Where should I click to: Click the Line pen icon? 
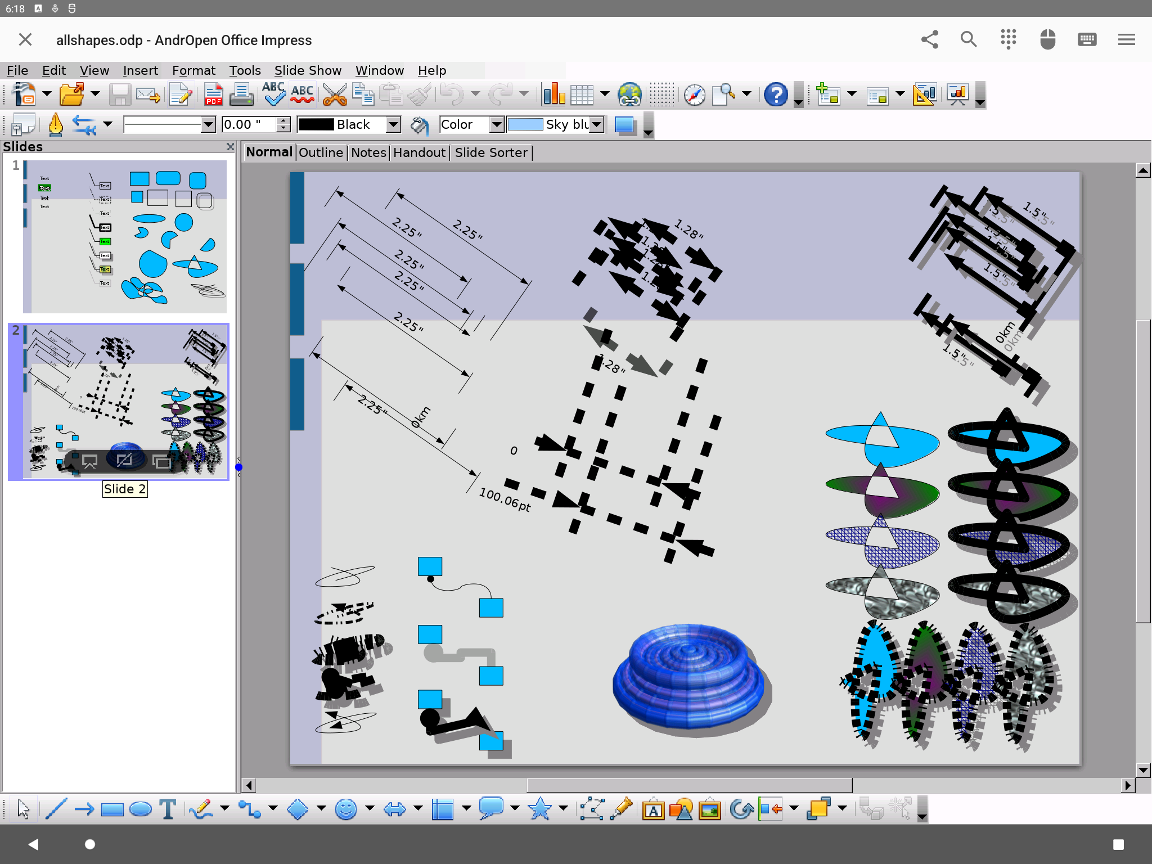click(x=56, y=124)
